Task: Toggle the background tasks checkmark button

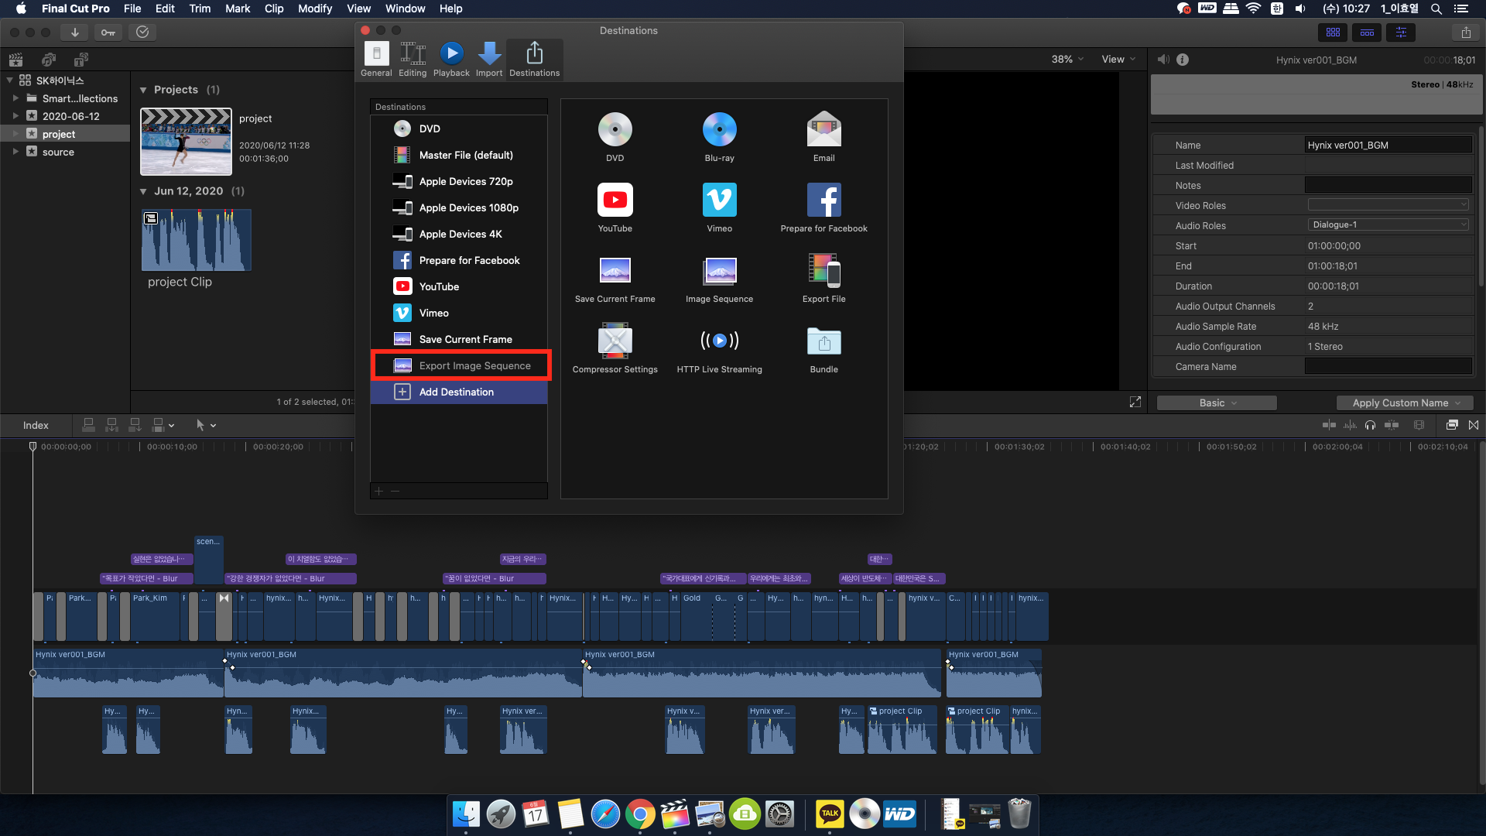Action: (x=142, y=33)
